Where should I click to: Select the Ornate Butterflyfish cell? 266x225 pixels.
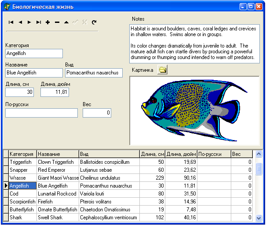(58, 210)
